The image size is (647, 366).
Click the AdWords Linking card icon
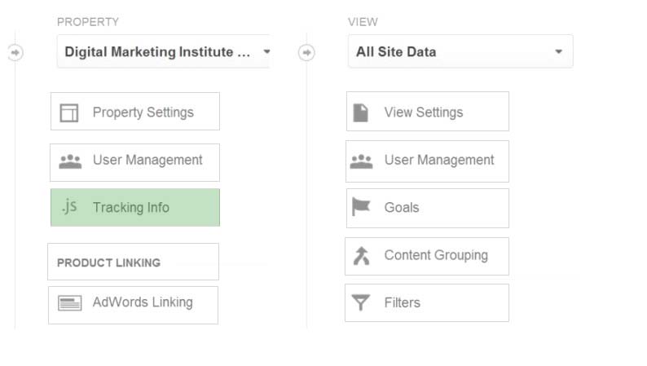click(70, 303)
